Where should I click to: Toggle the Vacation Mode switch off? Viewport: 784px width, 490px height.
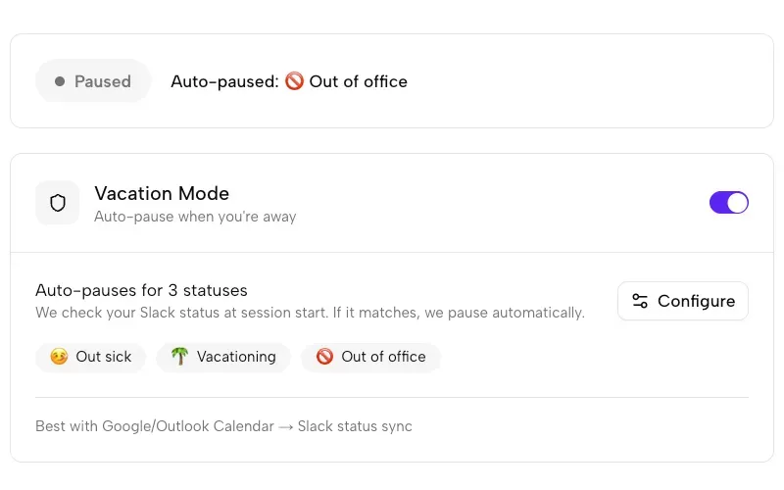pyautogui.click(x=728, y=203)
